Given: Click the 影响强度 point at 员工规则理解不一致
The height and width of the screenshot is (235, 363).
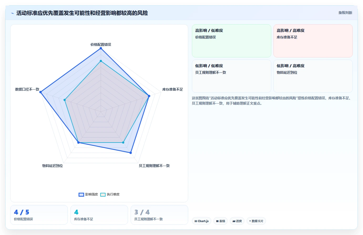Looking at the screenshot, I should pos(131,153).
